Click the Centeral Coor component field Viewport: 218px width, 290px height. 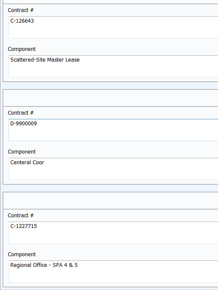tap(113, 169)
